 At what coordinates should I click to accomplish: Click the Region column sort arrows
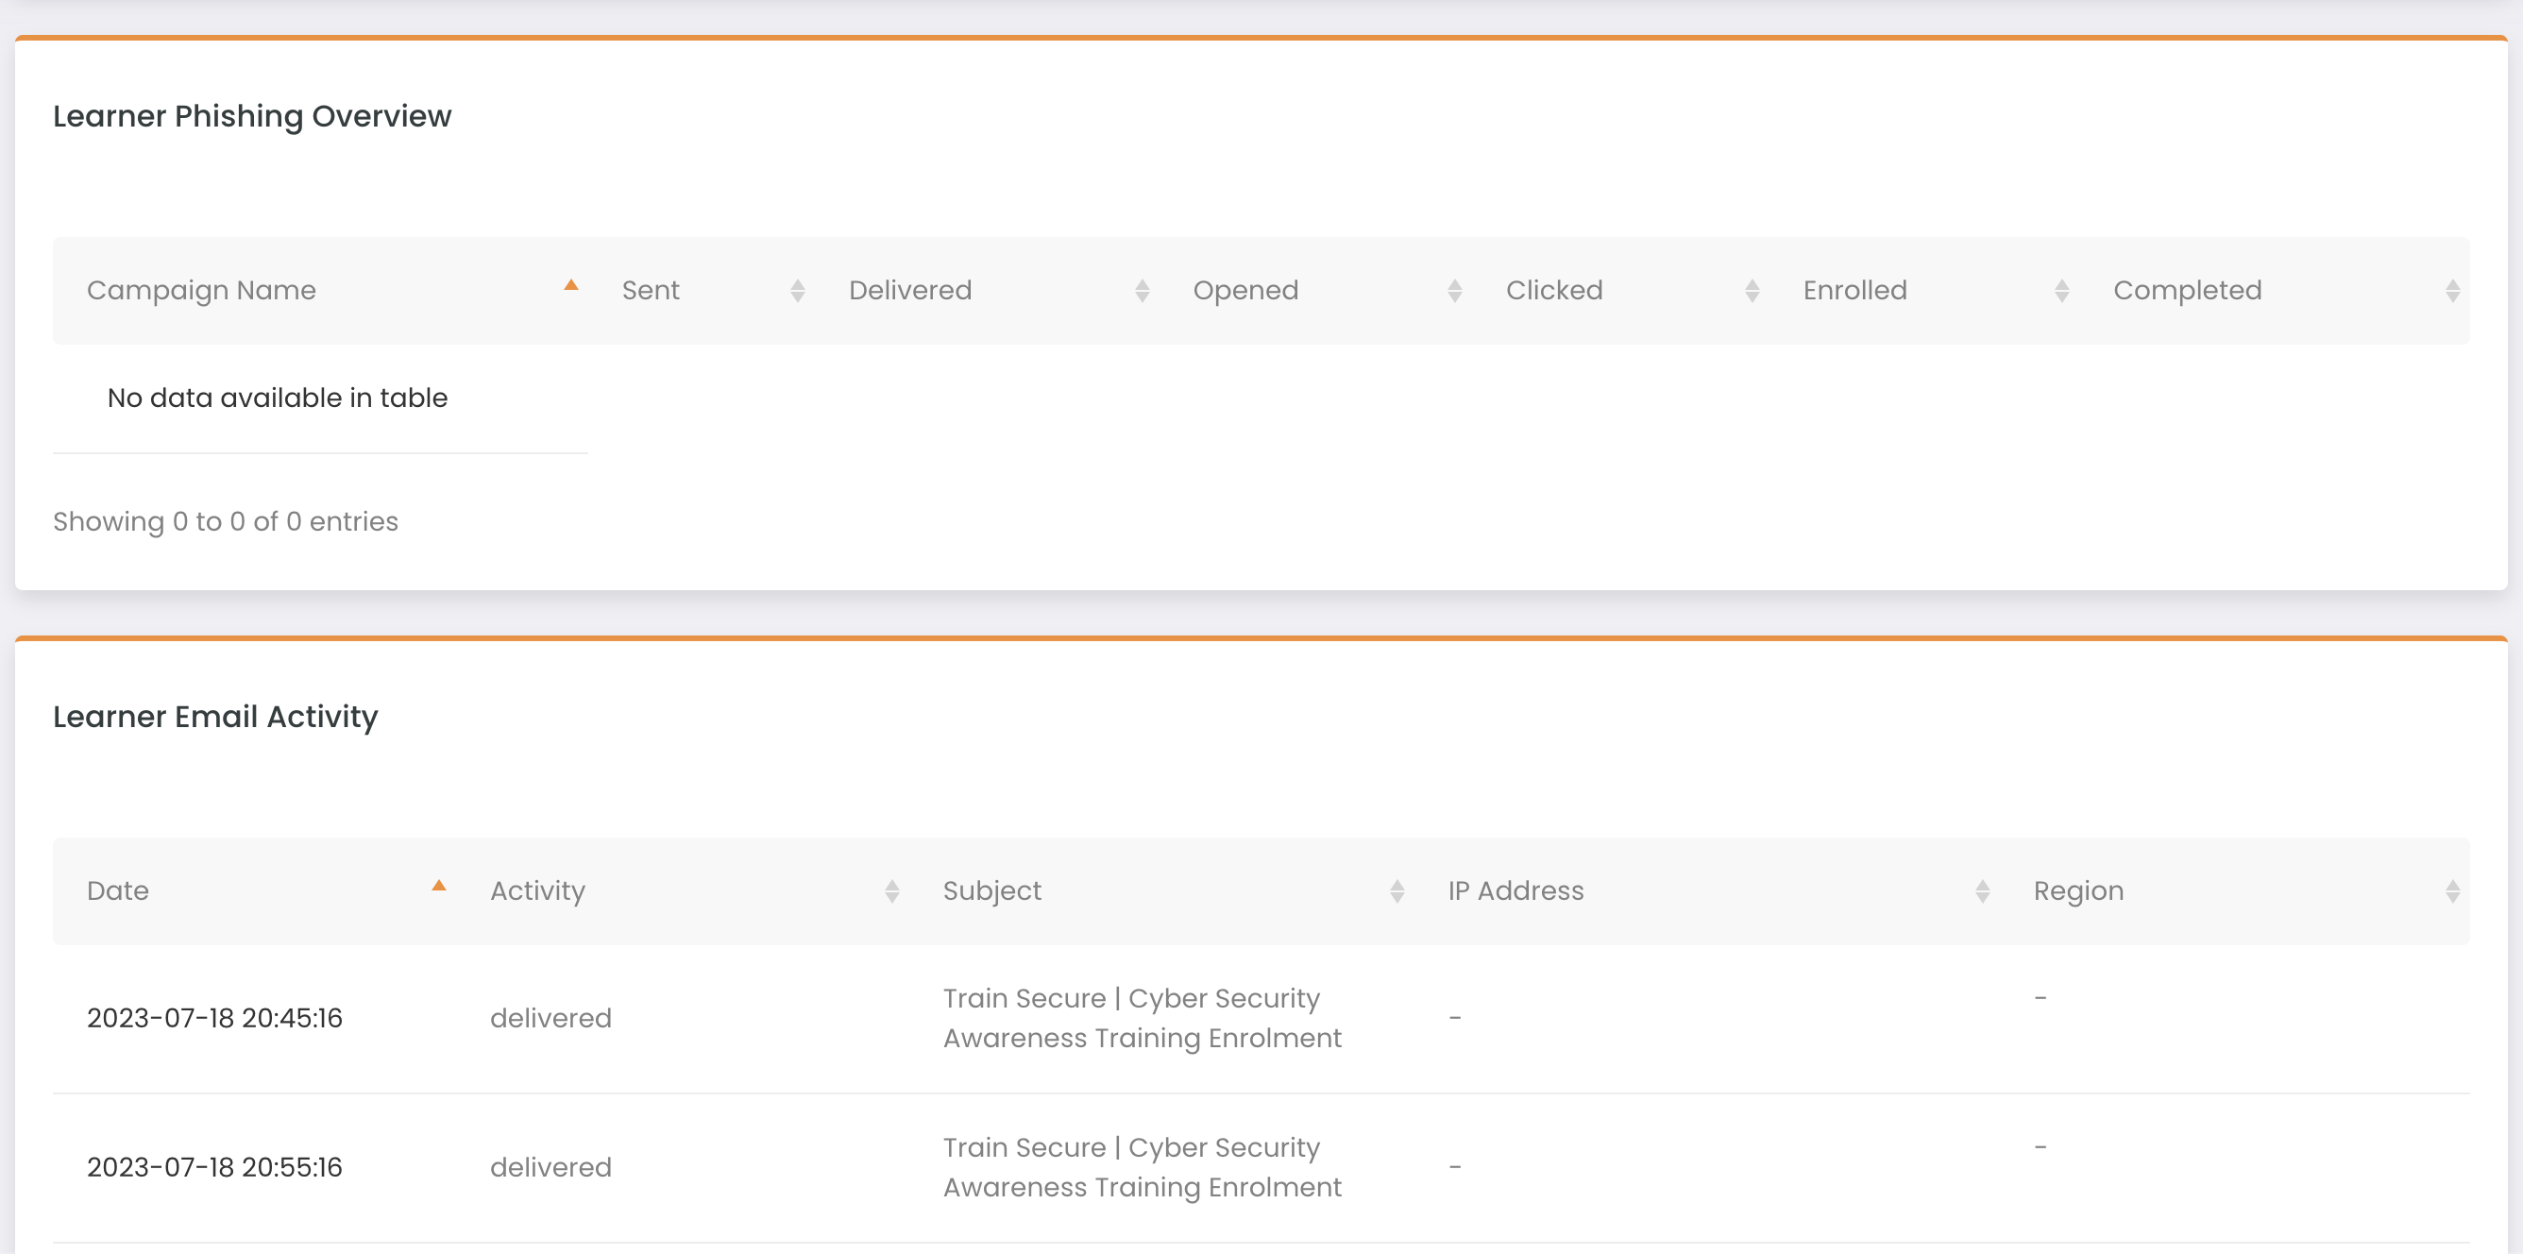tap(2452, 891)
